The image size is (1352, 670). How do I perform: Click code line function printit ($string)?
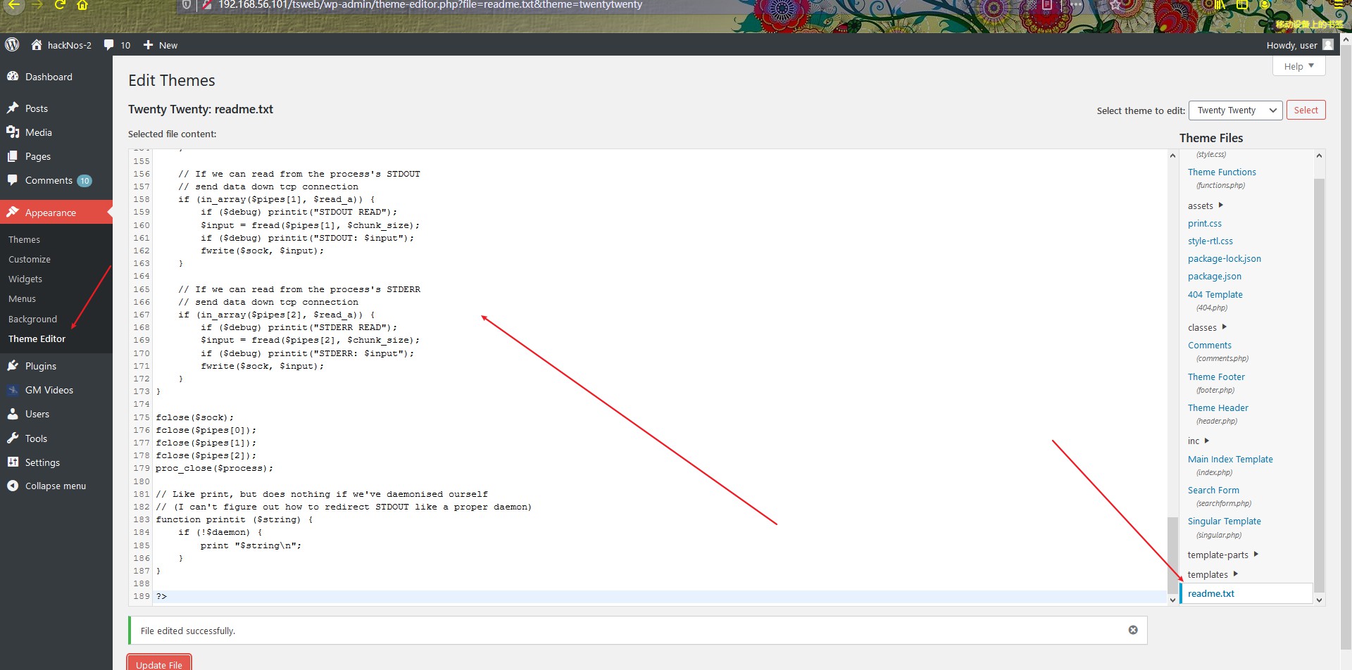234,519
